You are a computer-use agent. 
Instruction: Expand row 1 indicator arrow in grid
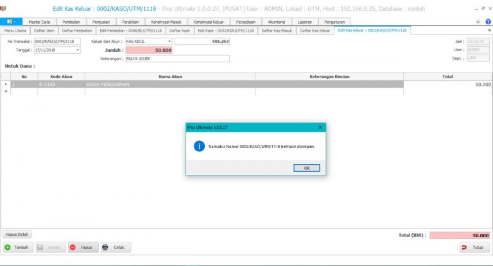tap(6, 84)
